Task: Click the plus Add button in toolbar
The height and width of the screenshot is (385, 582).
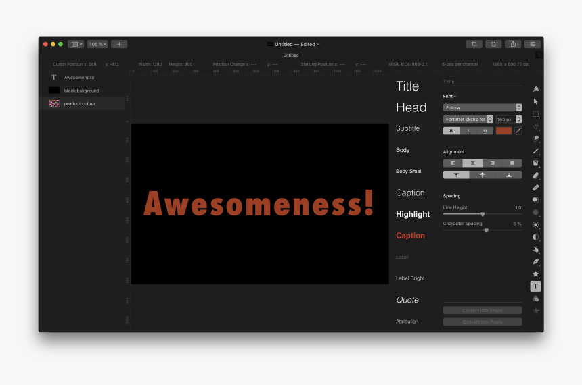Action: pos(119,44)
